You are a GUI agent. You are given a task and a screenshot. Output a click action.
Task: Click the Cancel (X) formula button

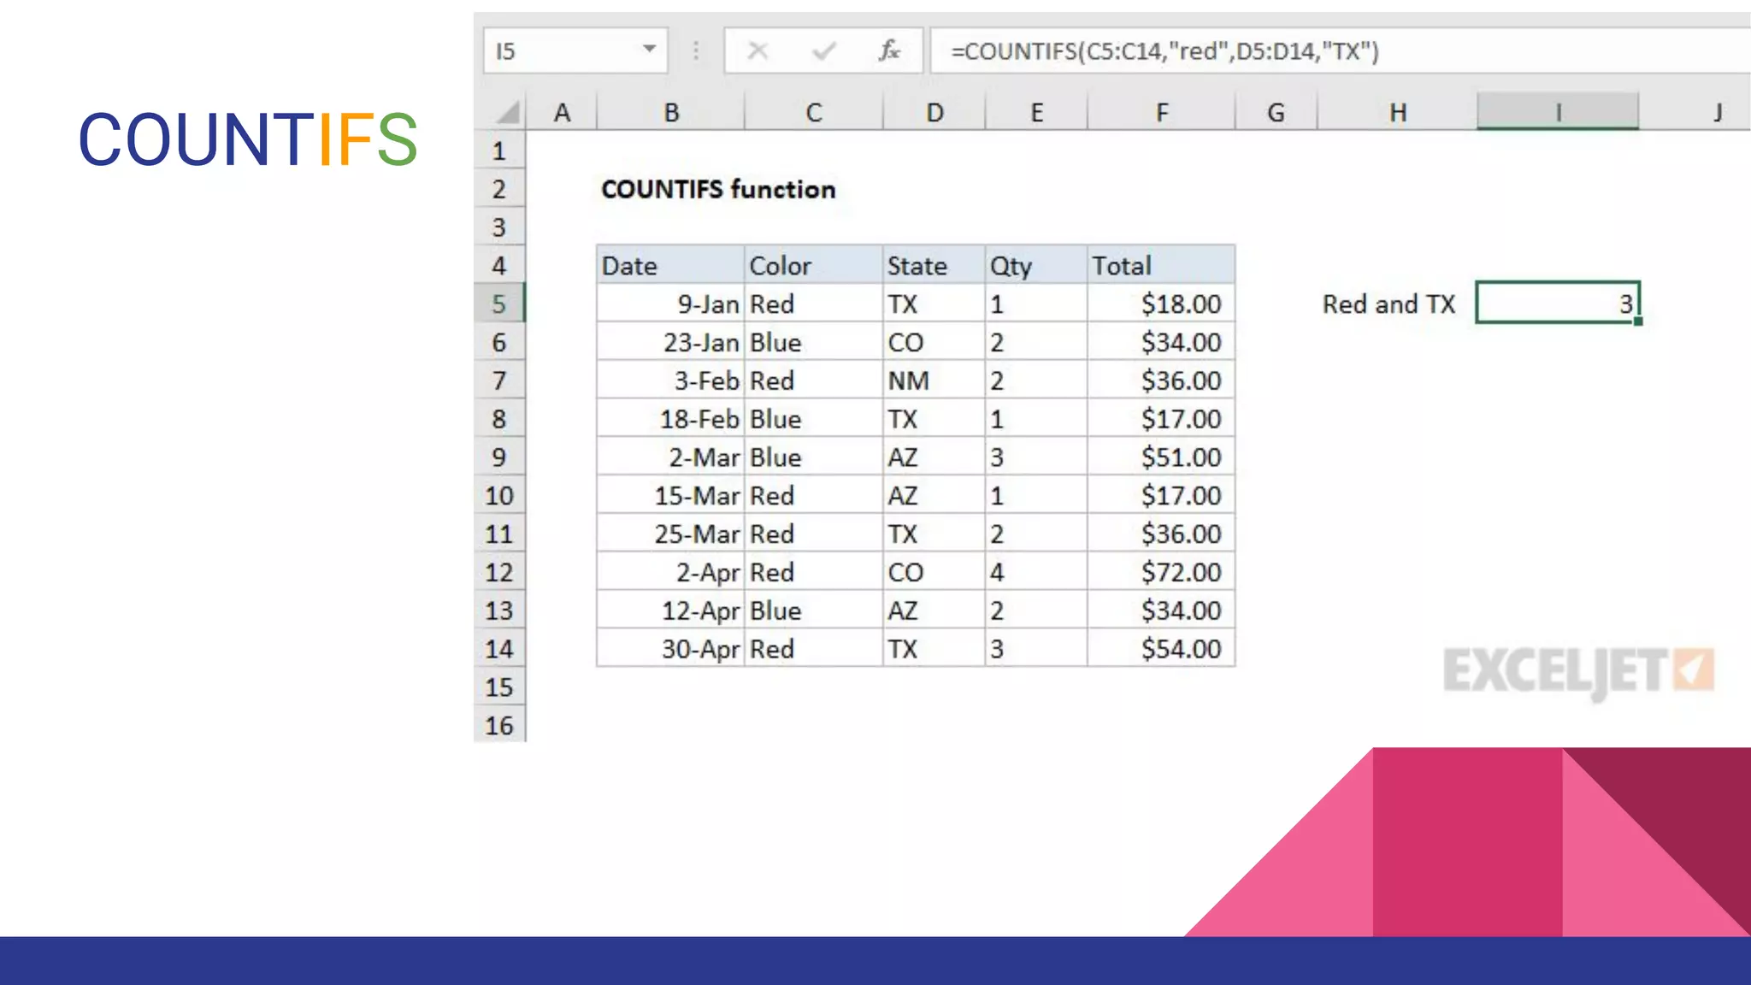758,51
